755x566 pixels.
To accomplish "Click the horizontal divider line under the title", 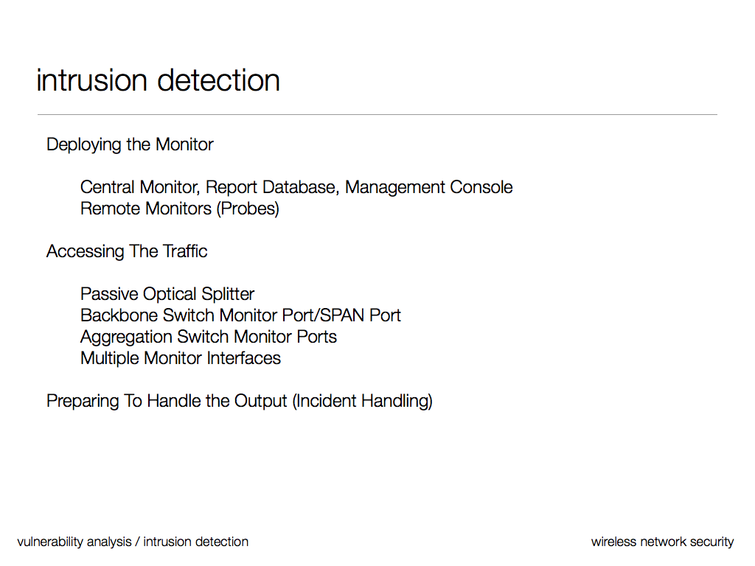I will [377, 115].
